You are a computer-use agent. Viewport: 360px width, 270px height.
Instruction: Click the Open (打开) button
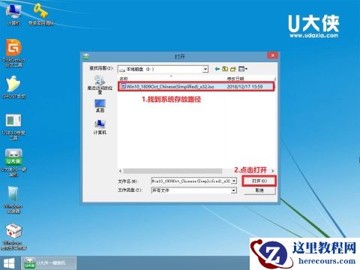click(259, 181)
